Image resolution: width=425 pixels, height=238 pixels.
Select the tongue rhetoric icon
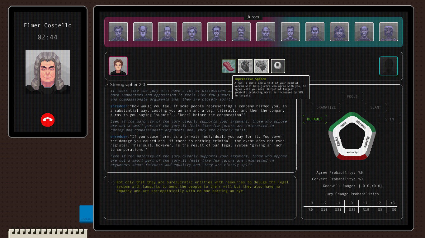pos(229,66)
